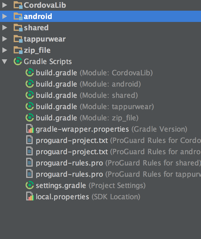Collapse the Gradle Scripts section
Image resolution: width=201 pixels, height=239 pixels.
4,62
